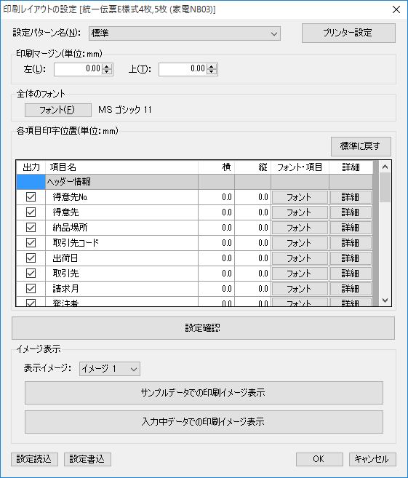The height and width of the screenshot is (478, 408).
Task: Decrease top margin with spinner down arrow
Action: 211,71
